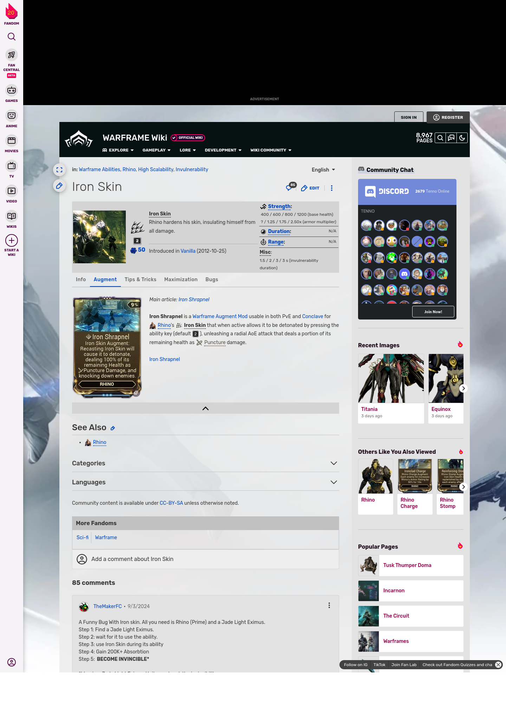Click the Join Now! Discord button
The height and width of the screenshot is (703, 506).
pyautogui.click(x=433, y=312)
